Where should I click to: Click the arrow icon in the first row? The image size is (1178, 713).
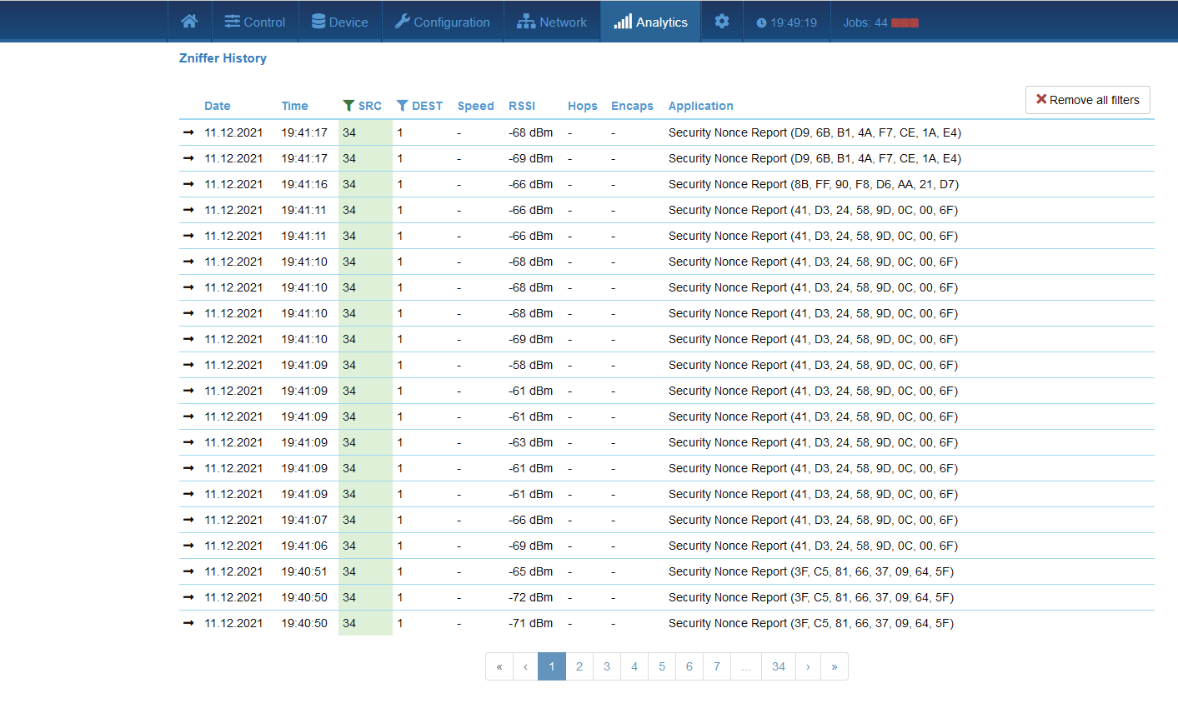pos(188,132)
